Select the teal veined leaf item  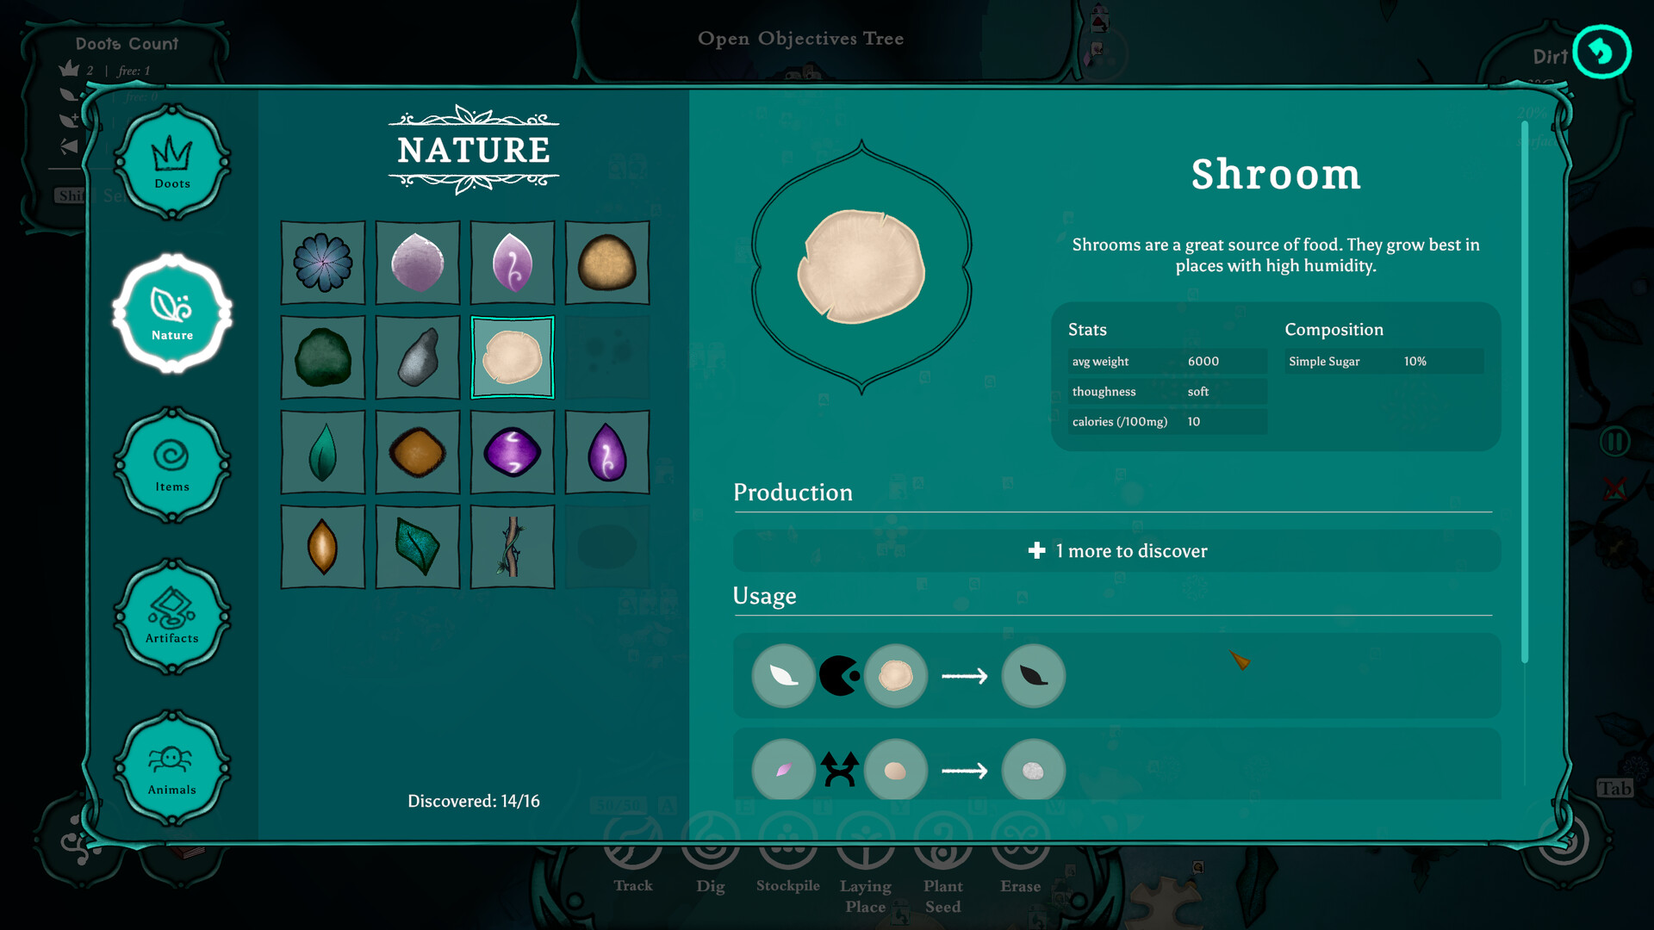pos(418,547)
